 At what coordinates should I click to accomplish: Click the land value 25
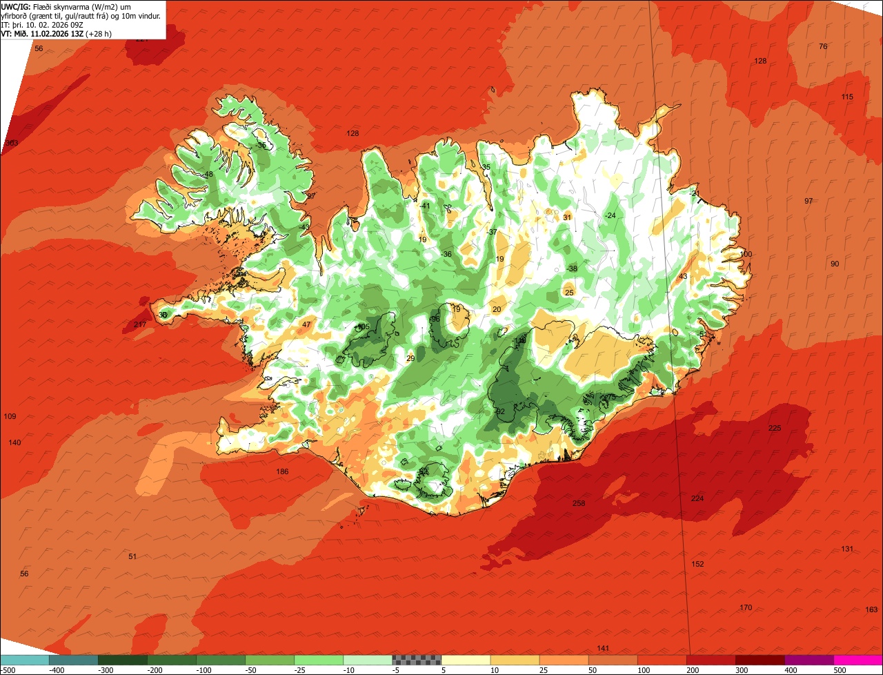pyautogui.click(x=569, y=293)
